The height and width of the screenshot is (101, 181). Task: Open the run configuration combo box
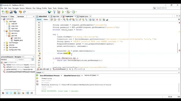37,12
